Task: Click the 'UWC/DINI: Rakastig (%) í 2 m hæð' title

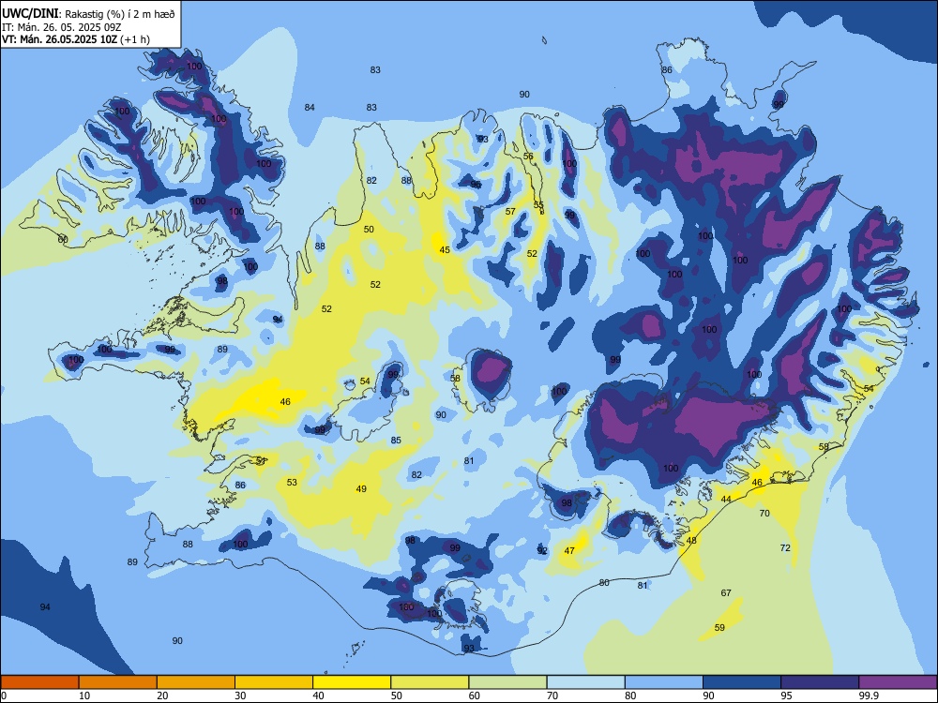Action: pos(88,14)
